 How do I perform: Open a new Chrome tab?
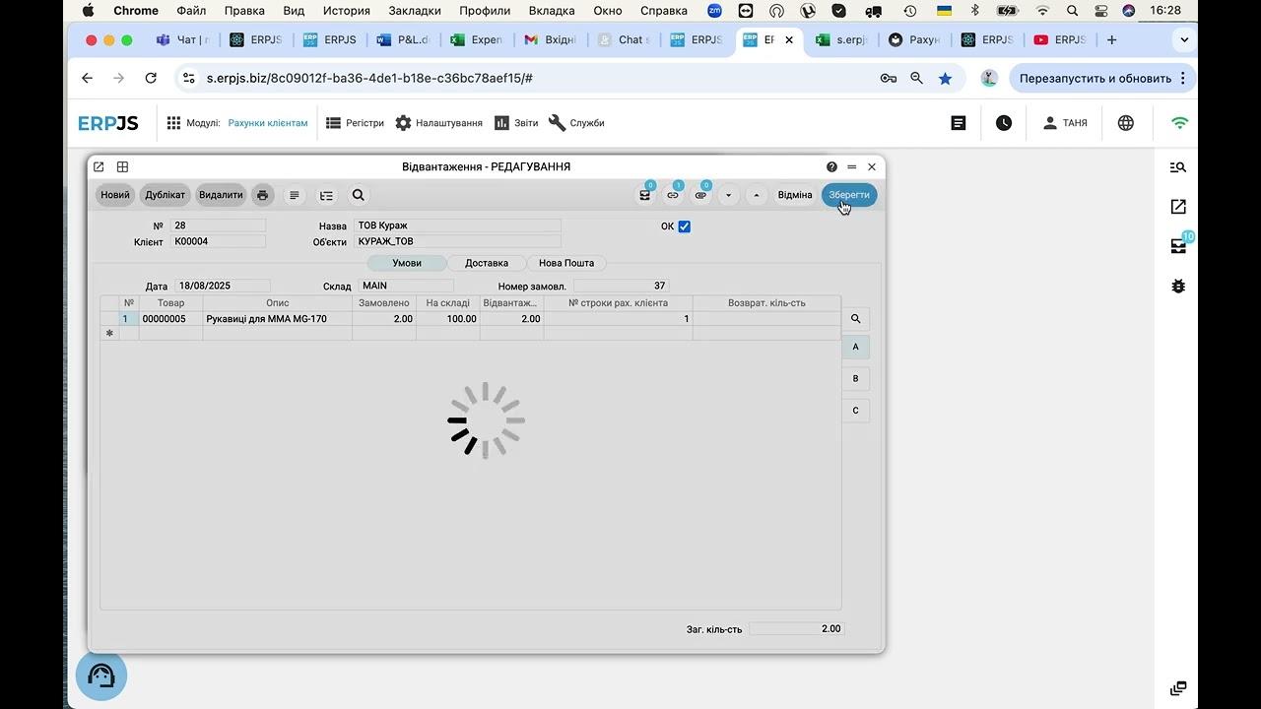(x=1111, y=40)
